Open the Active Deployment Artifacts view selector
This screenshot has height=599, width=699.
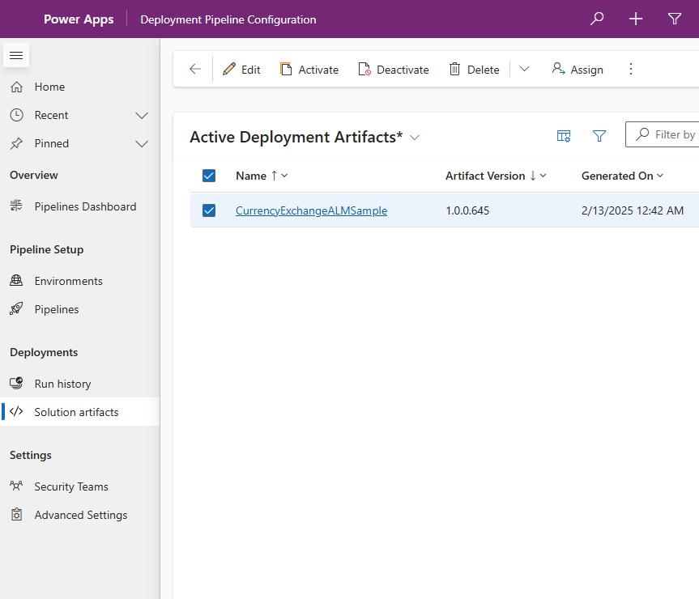pyautogui.click(x=305, y=137)
